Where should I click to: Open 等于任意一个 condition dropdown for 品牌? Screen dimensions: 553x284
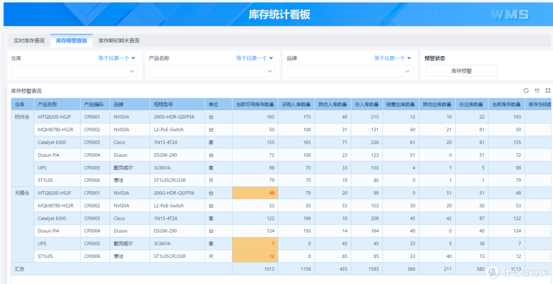tap(393, 58)
